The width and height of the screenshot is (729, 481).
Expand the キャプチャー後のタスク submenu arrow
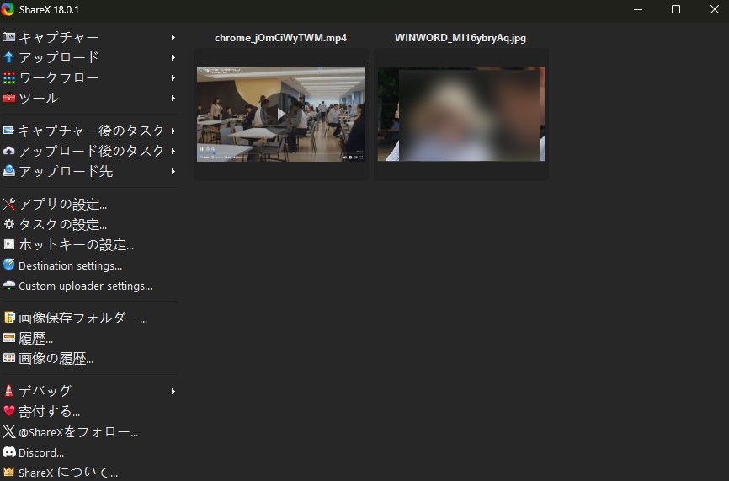173,131
